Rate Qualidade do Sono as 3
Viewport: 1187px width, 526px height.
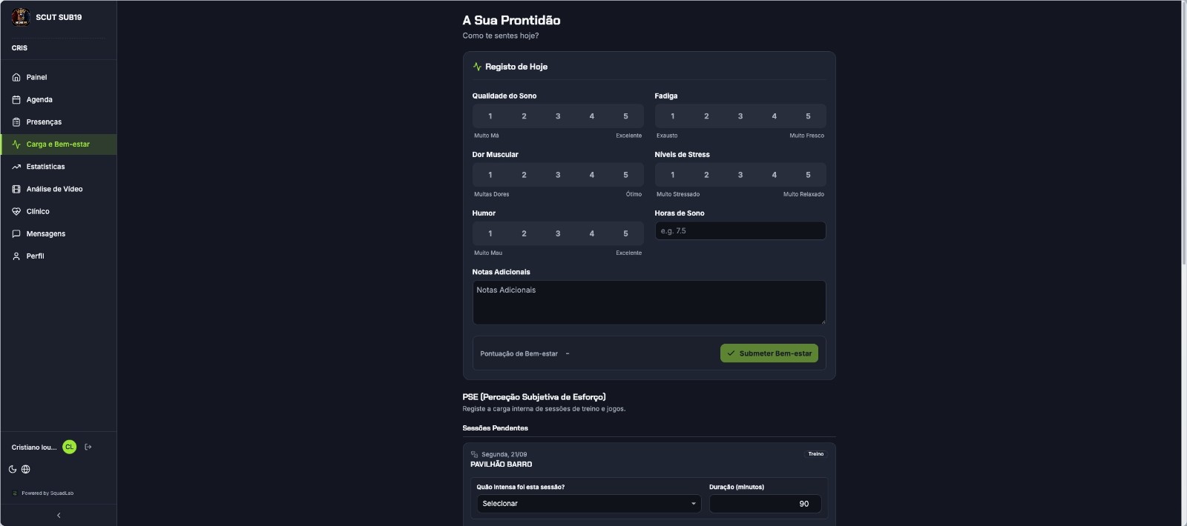click(x=558, y=116)
